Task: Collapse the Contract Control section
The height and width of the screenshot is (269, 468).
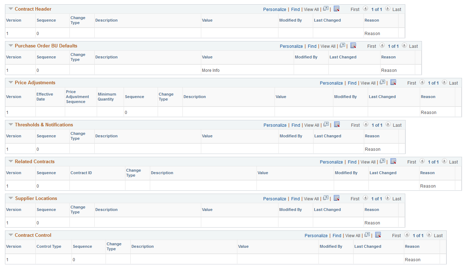Action: click(10, 235)
